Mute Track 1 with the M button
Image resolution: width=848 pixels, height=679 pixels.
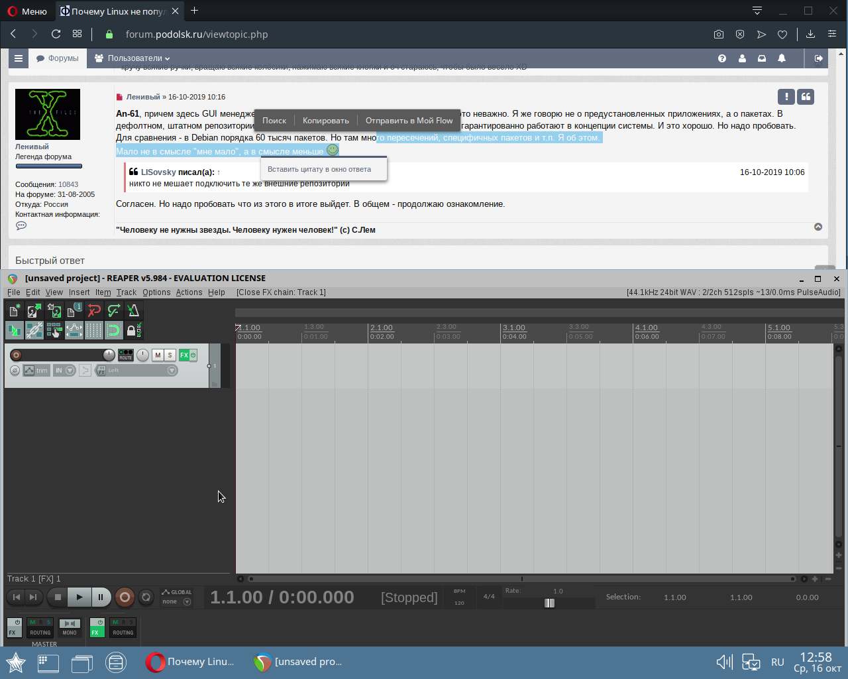(158, 355)
